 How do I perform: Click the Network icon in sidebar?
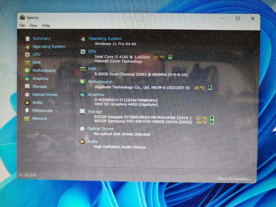(27, 118)
